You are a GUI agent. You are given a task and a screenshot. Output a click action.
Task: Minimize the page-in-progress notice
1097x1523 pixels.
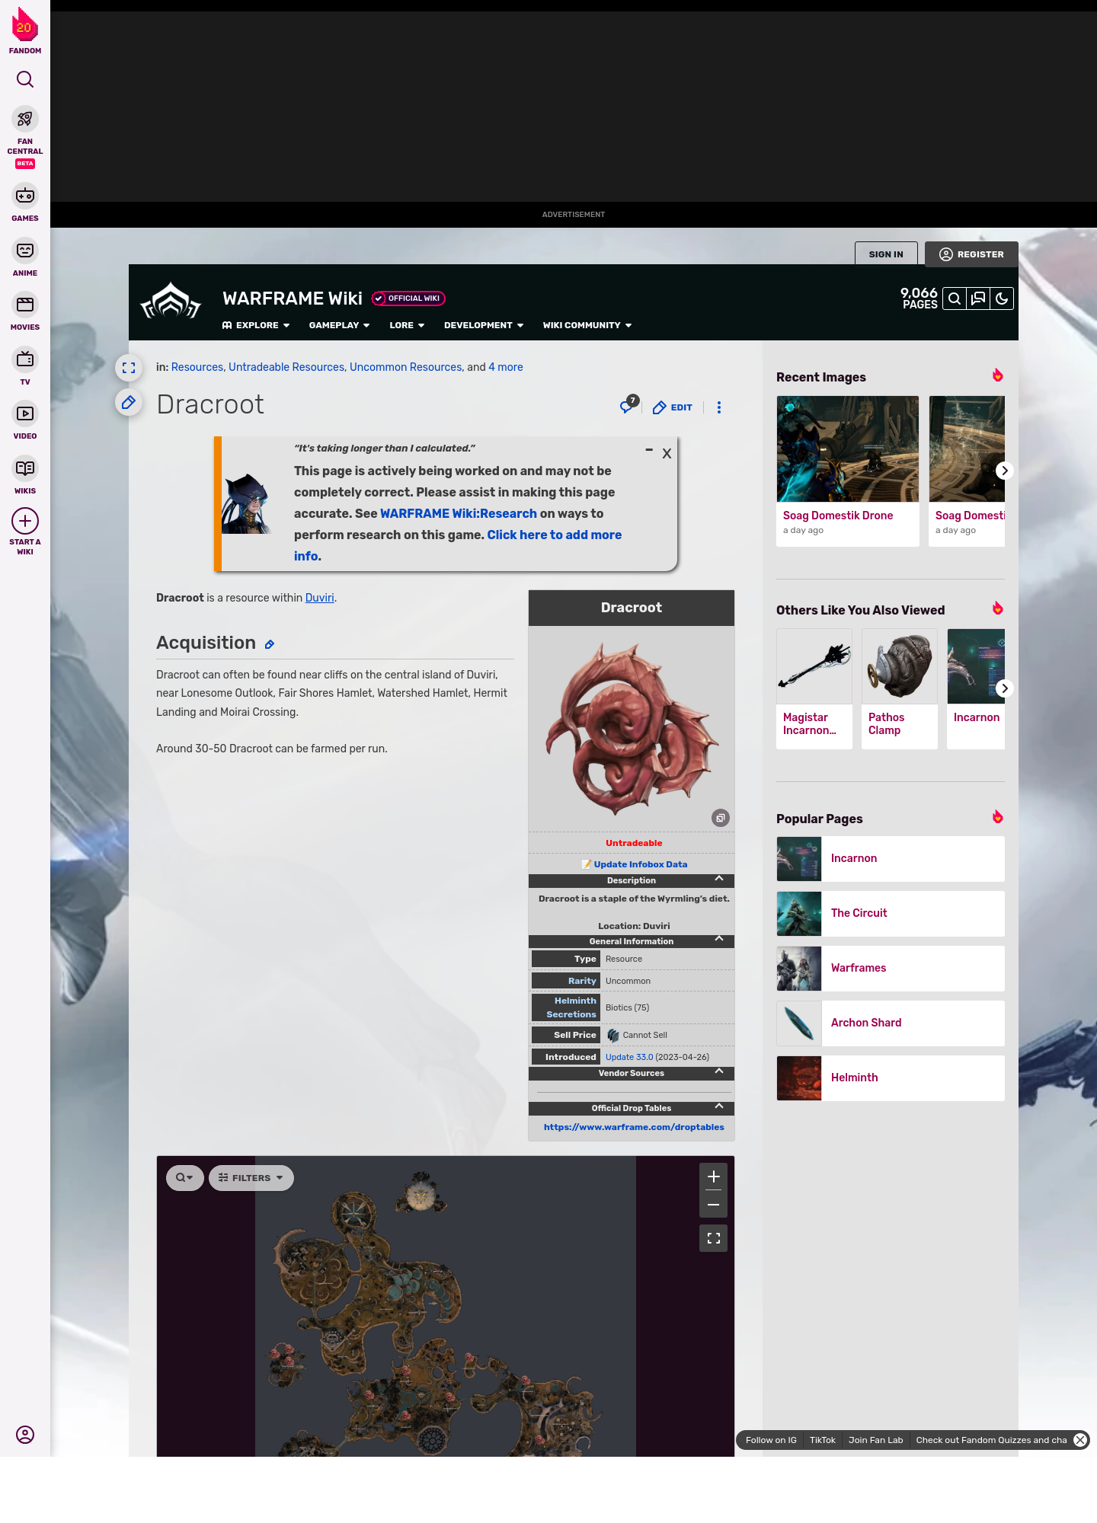[649, 450]
